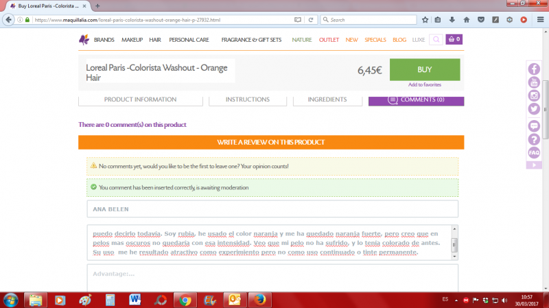The height and width of the screenshot is (308, 549).
Task: Open MAKEUP menu
Action: coord(132,40)
